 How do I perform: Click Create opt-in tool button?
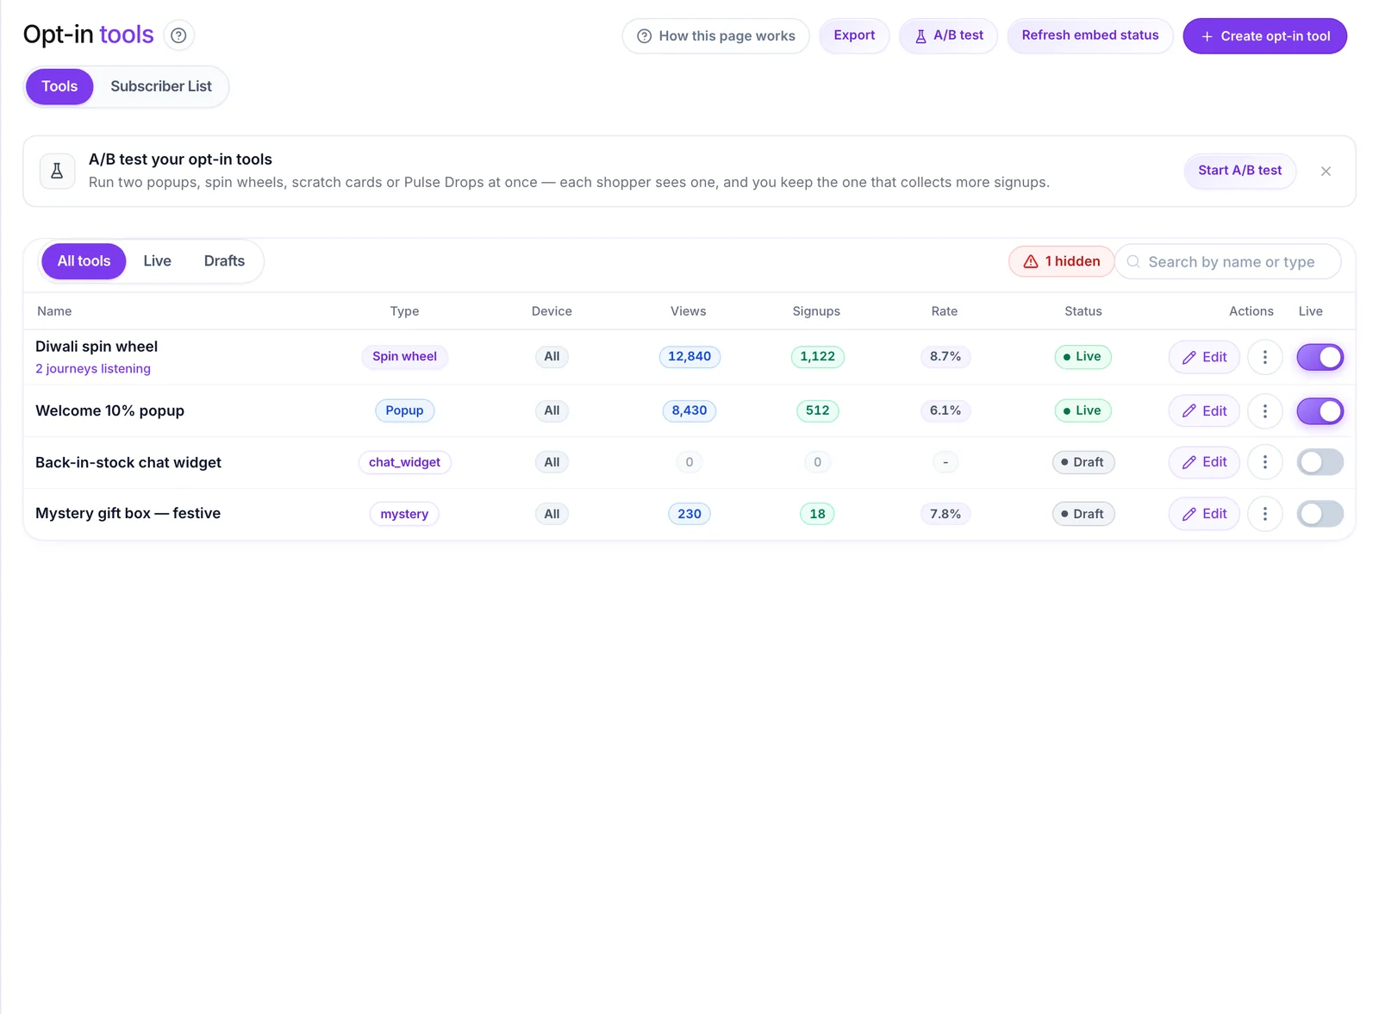(x=1264, y=36)
